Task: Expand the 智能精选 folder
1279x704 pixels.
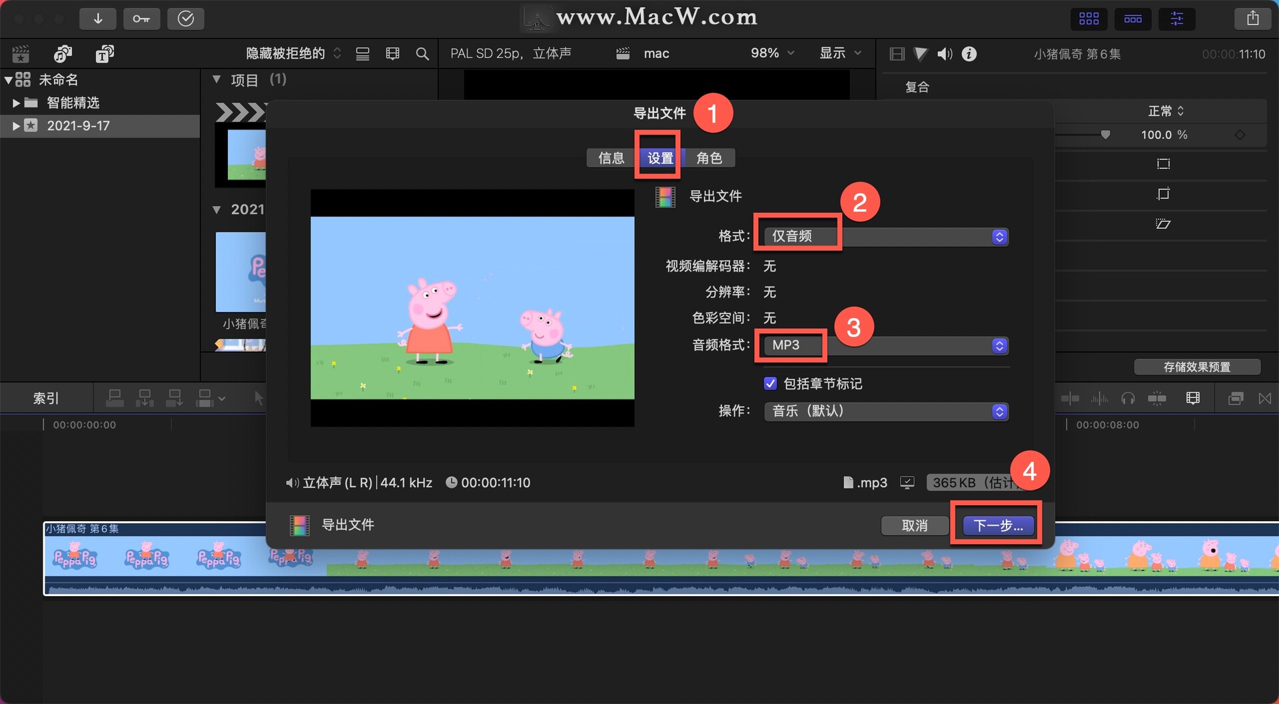Action: tap(16, 103)
